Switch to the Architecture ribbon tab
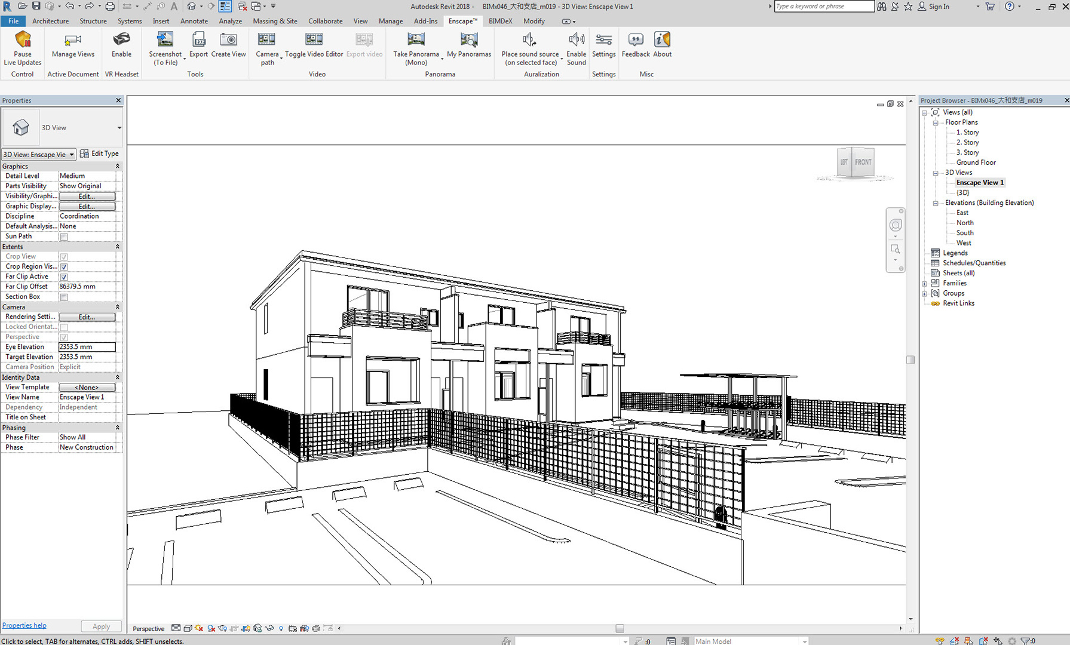 pyautogui.click(x=50, y=21)
